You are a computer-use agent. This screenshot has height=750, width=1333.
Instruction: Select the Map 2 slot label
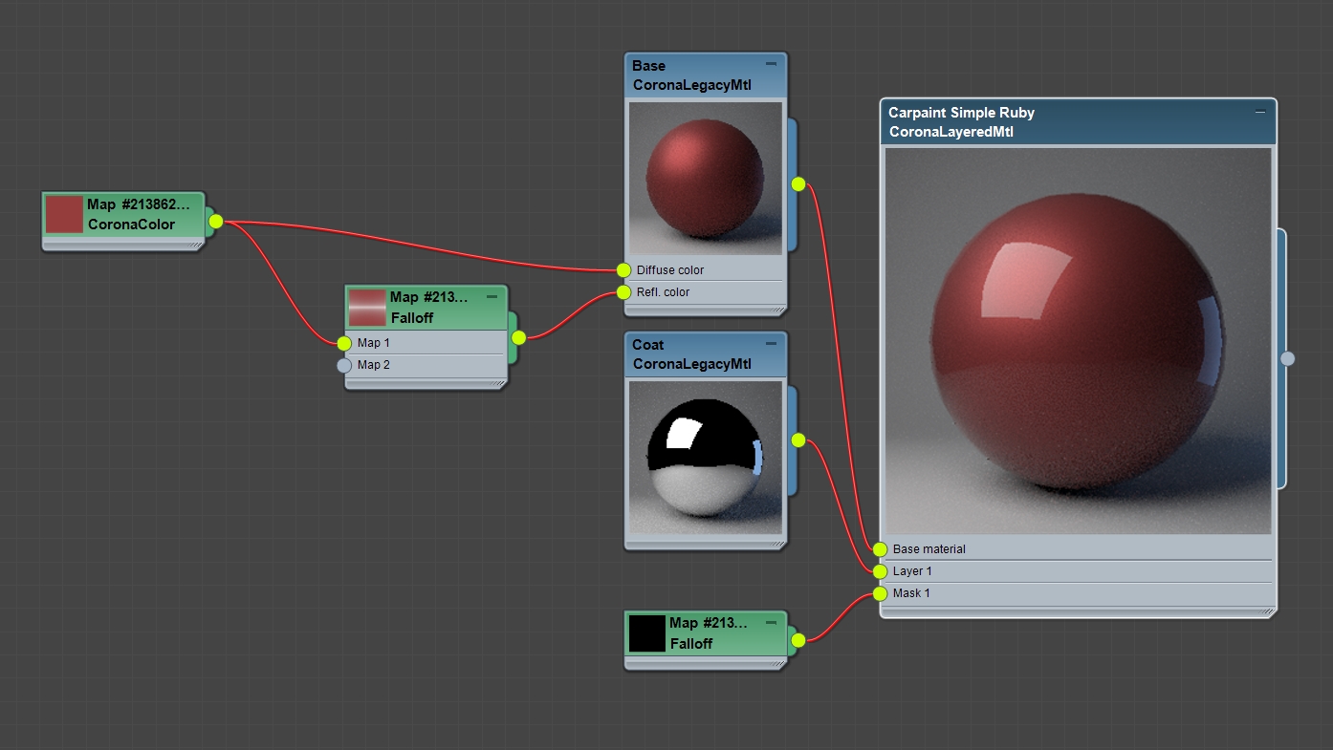(x=374, y=365)
